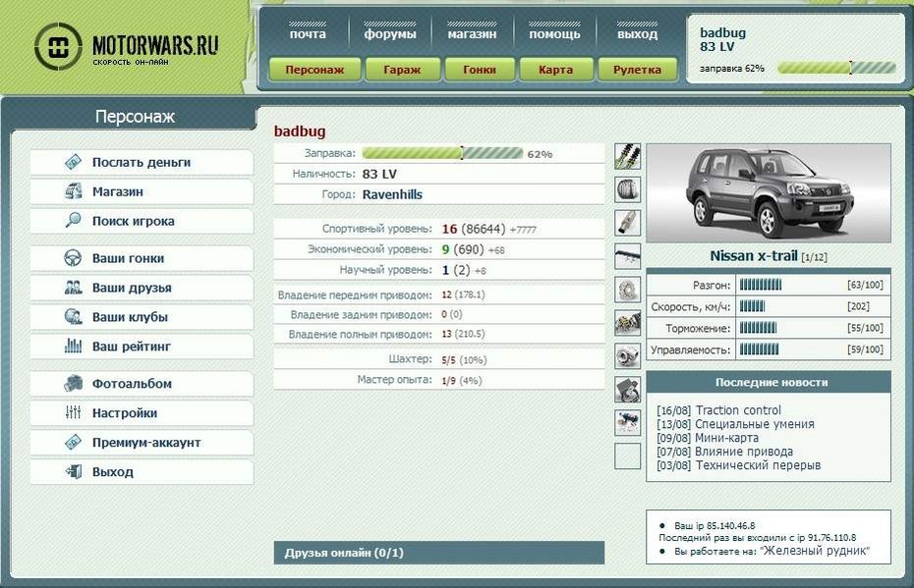The width and height of the screenshot is (914, 588).
Task: Open Фотоальбом photo album
Action: [x=142, y=384]
